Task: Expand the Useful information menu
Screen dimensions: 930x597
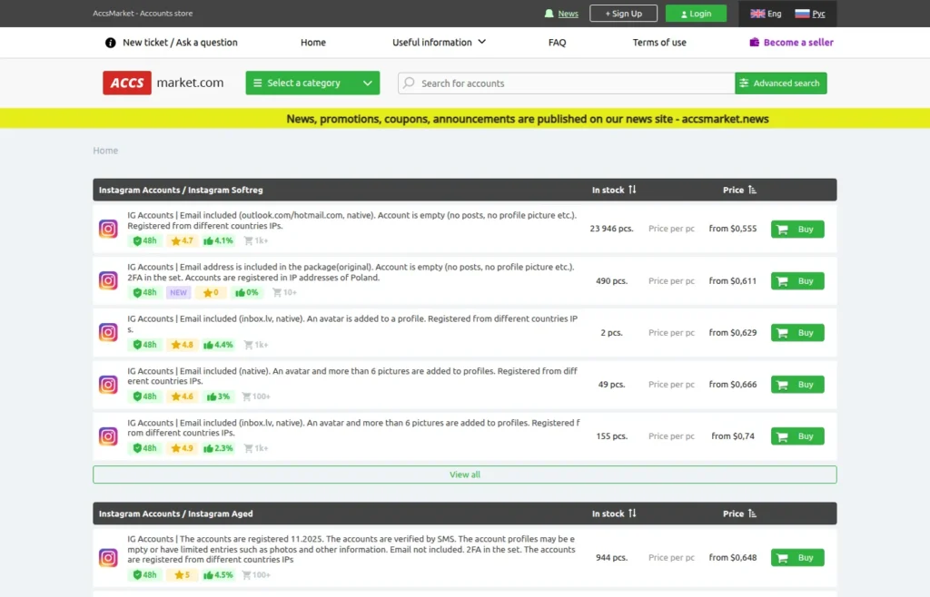Action: point(439,42)
